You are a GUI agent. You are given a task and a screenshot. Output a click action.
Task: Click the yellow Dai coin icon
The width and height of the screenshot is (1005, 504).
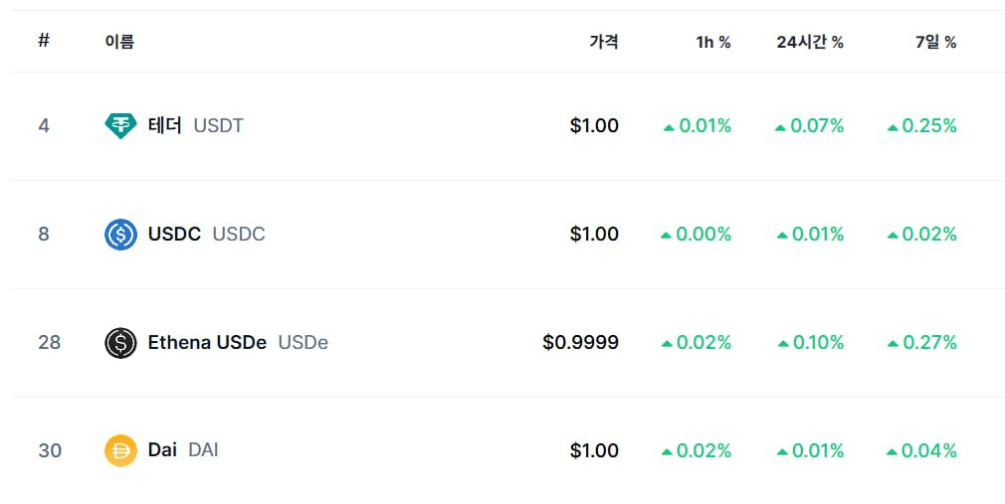(120, 451)
